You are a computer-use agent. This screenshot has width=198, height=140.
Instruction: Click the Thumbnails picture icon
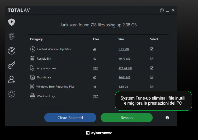32,77
